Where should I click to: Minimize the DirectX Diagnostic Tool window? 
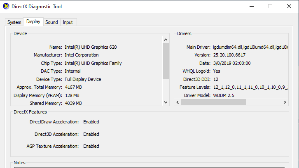pyautogui.click(x=251, y=6)
